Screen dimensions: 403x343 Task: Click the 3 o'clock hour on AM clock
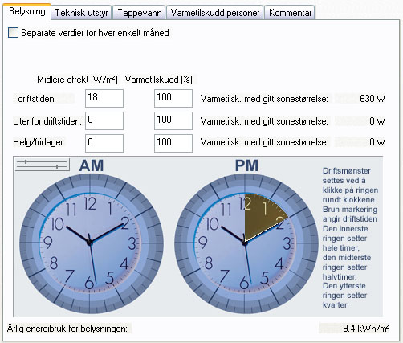click(x=132, y=243)
